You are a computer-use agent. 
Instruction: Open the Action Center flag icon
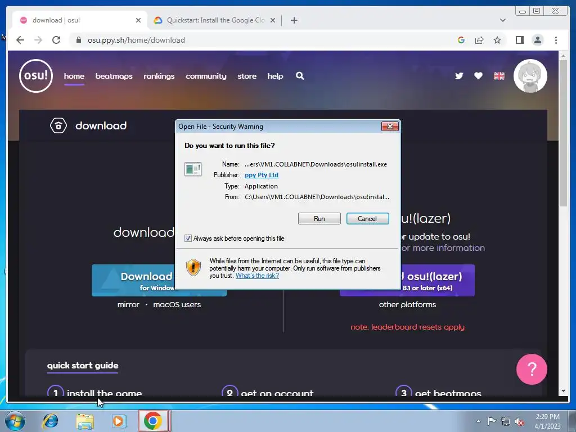tap(491, 421)
